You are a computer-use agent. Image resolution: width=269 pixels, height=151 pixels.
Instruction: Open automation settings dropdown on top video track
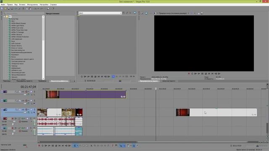[29, 92]
